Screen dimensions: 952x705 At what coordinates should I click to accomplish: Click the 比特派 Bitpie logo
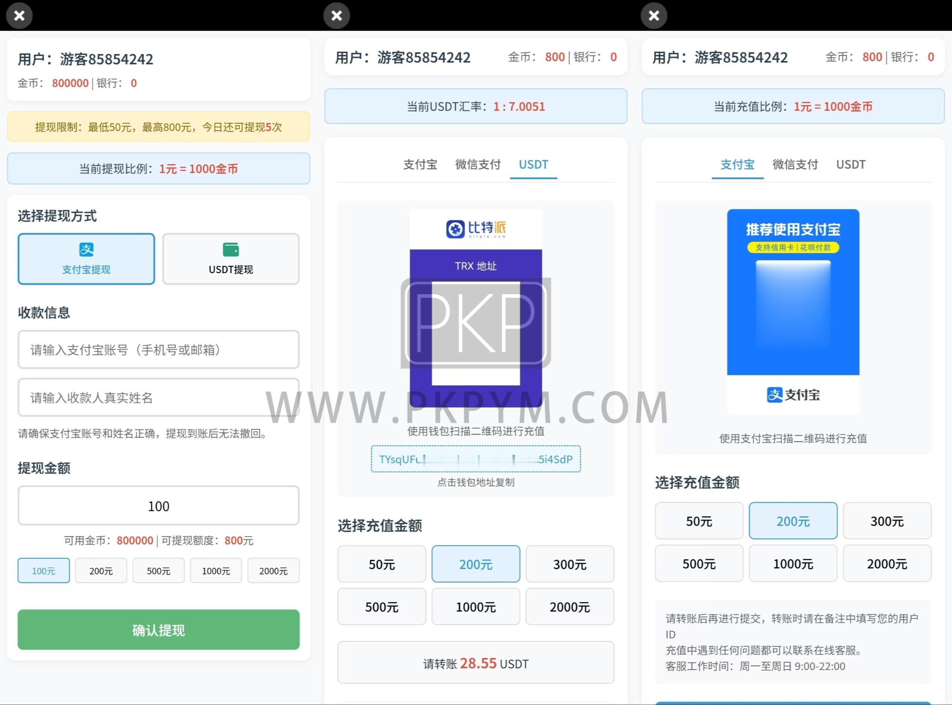[x=476, y=229]
